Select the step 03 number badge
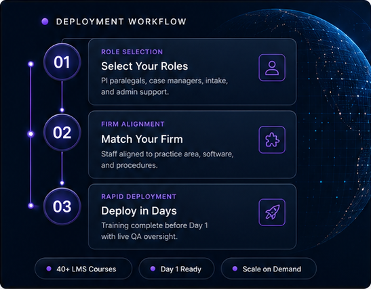Image resolution: width=371 pixels, height=289 pixels. tap(62, 206)
